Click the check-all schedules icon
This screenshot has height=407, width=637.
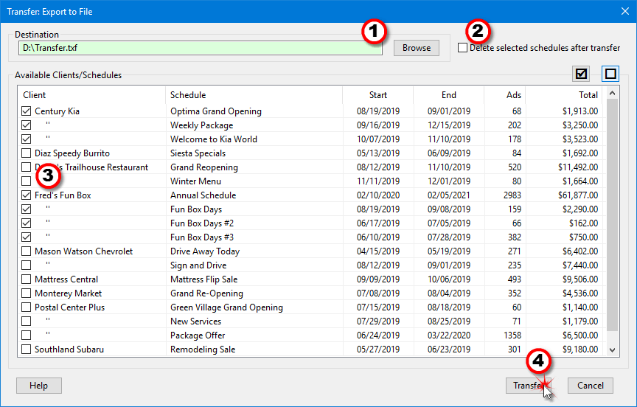click(582, 74)
